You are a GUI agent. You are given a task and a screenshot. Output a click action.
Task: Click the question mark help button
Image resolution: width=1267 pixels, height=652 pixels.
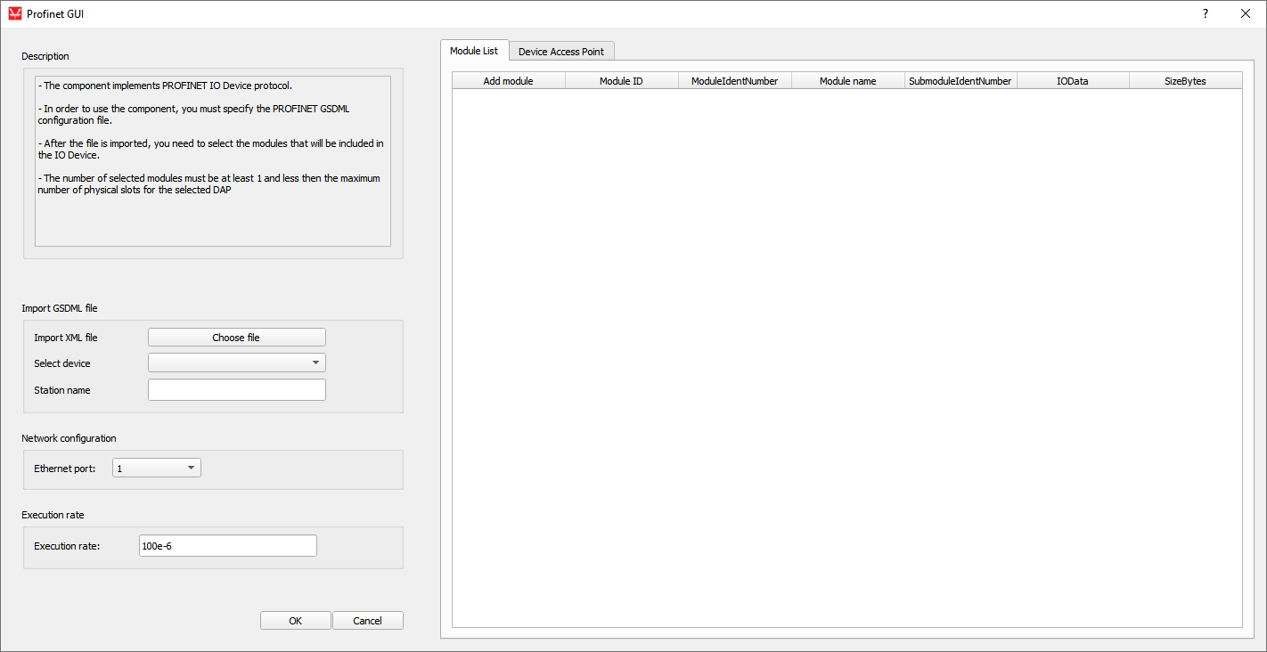(x=1206, y=14)
